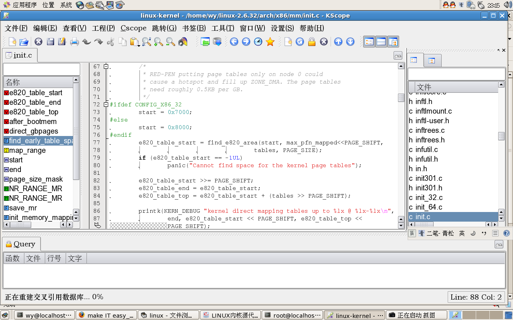Toggle the tag list panel button

tap(369, 42)
